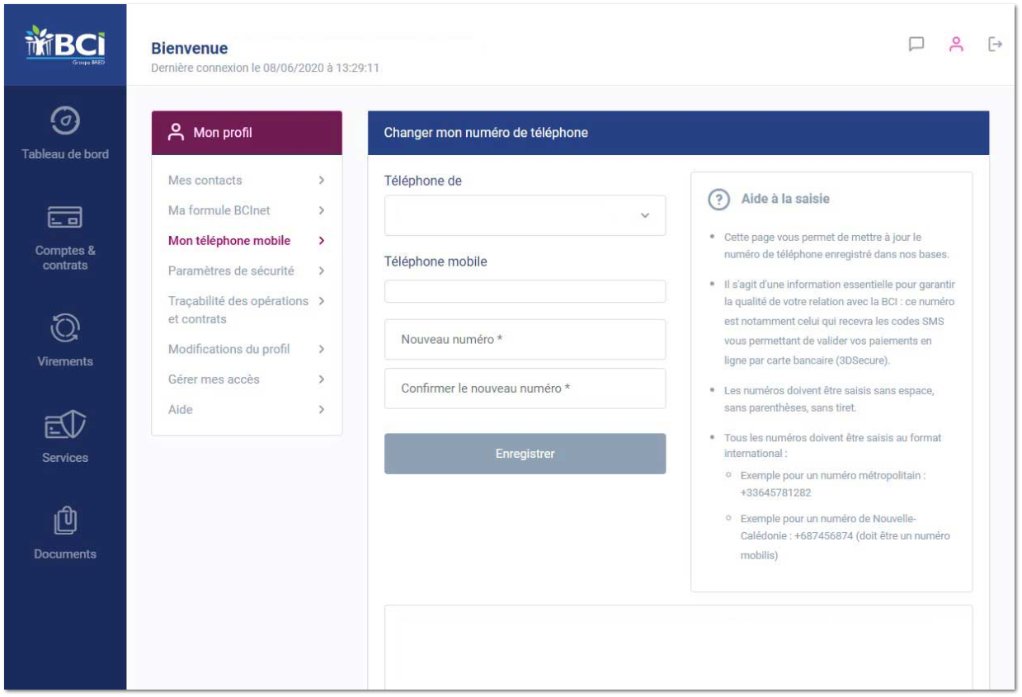Open the Documents clipboard icon
The height and width of the screenshot is (697, 1022).
pyautogui.click(x=65, y=521)
